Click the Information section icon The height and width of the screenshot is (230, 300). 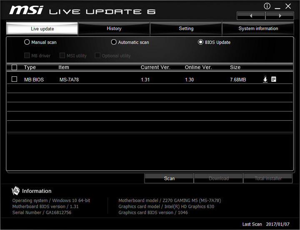(x=15, y=191)
